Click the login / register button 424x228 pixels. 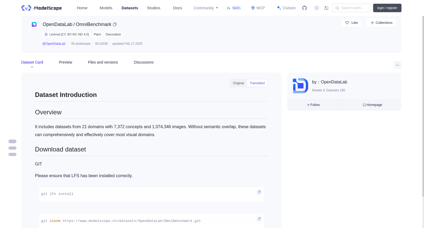(x=387, y=8)
